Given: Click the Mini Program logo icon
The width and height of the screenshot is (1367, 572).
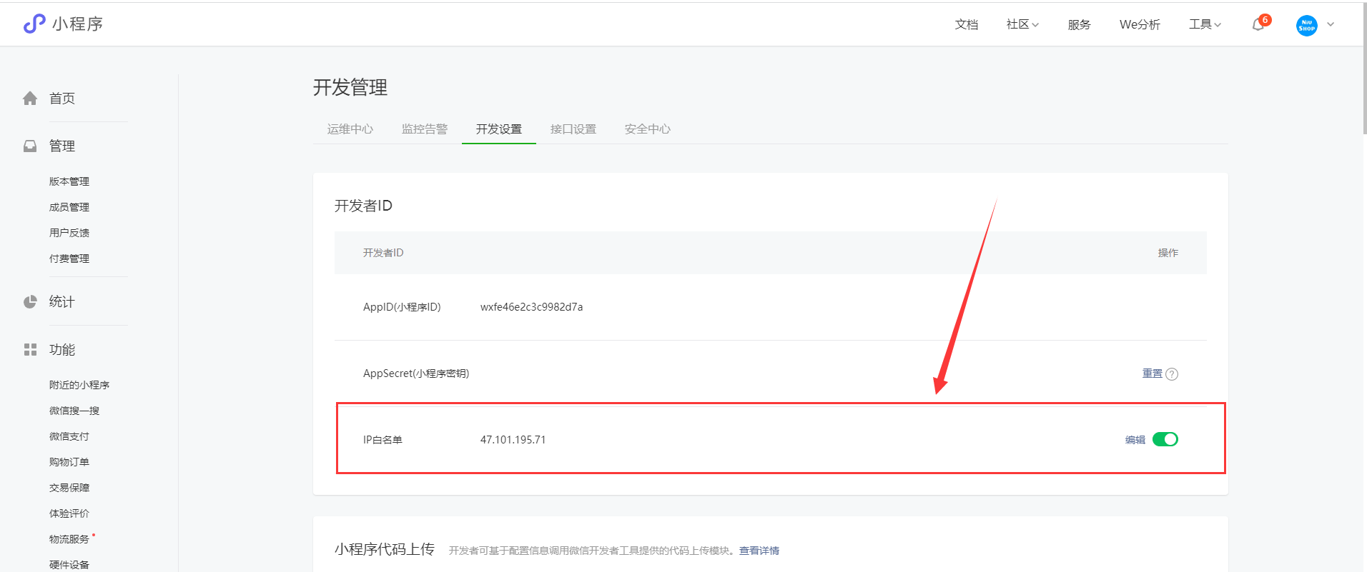Looking at the screenshot, I should [34, 24].
